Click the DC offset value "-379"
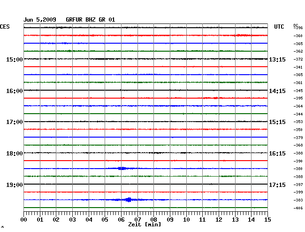305x232 pixels. point(298,138)
